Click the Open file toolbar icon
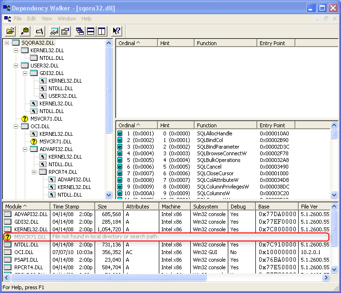Screen dimensions: 341x293 pyautogui.click(x=10, y=31)
